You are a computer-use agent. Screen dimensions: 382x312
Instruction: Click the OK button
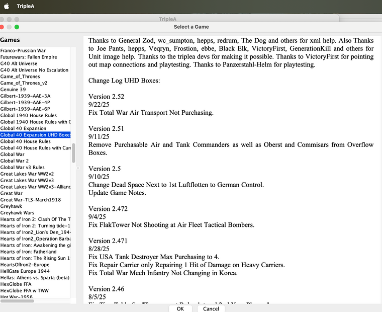[180, 308]
